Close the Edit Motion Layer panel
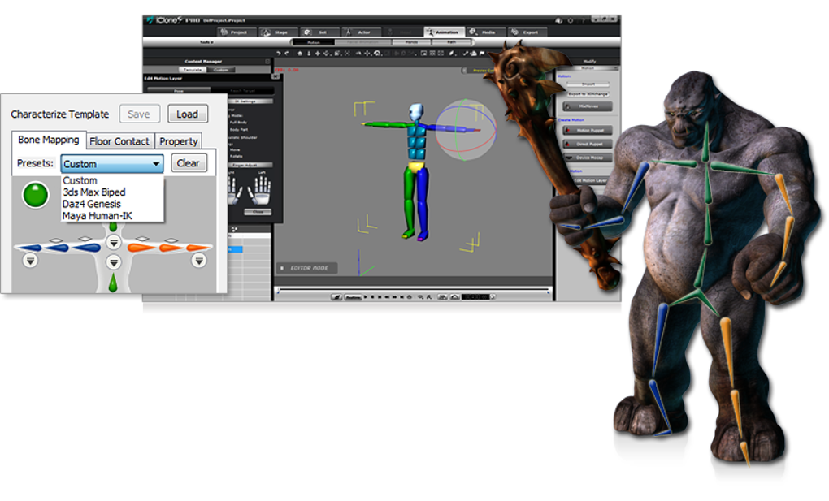Image resolution: width=829 pixels, height=501 pixels. pyautogui.click(x=276, y=76)
